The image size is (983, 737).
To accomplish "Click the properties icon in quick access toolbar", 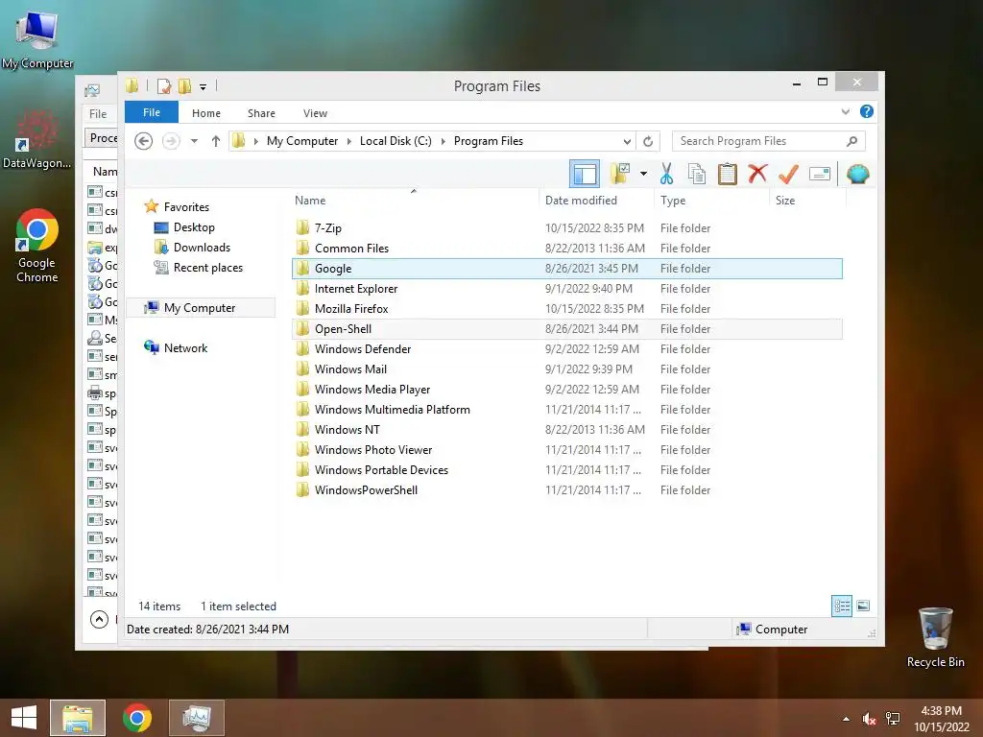I will pyautogui.click(x=163, y=85).
